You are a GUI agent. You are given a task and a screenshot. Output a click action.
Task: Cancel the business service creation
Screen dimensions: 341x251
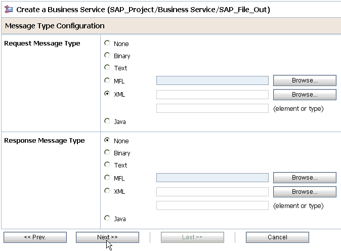click(x=277, y=237)
